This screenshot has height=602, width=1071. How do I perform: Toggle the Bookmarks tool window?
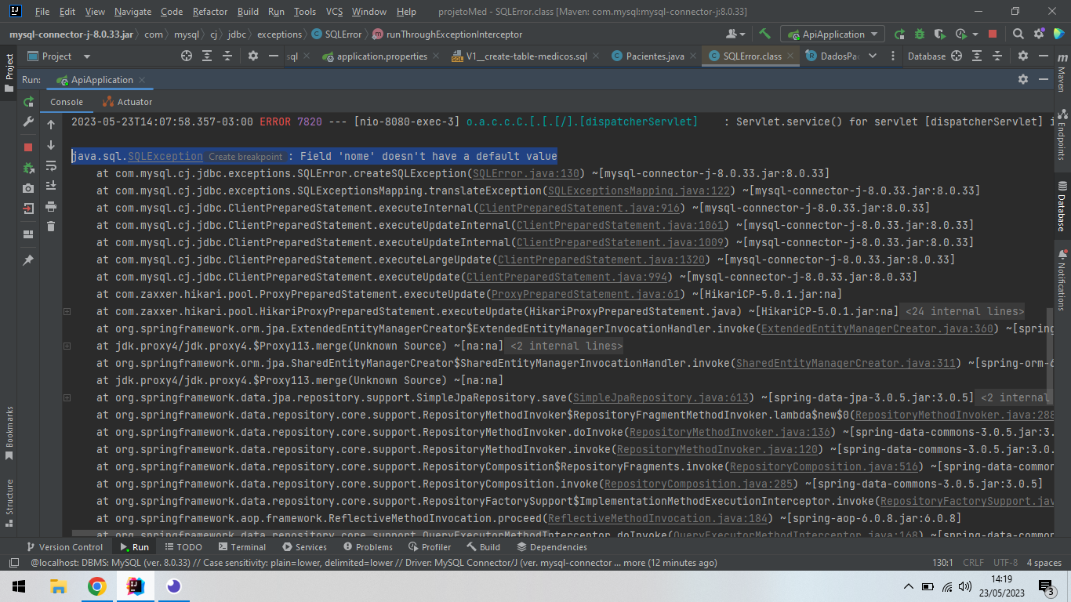pyautogui.click(x=9, y=433)
